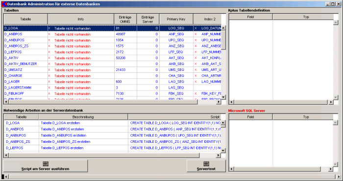Click the Info column header
343x181 pixels.
click(x=81, y=19)
